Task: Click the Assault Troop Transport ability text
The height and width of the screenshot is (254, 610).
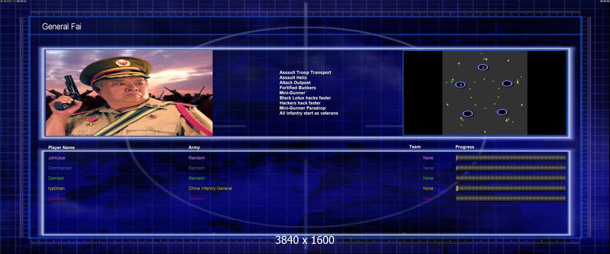Action: 305,72
